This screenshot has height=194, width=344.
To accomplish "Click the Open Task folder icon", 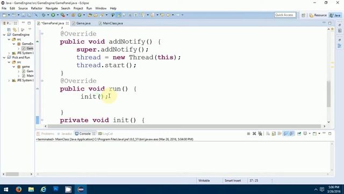I will click(x=96, y=15).
